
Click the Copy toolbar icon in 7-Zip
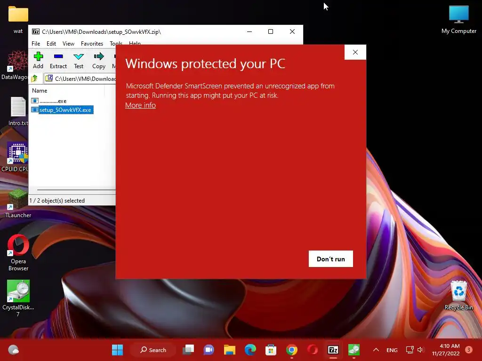point(99,61)
